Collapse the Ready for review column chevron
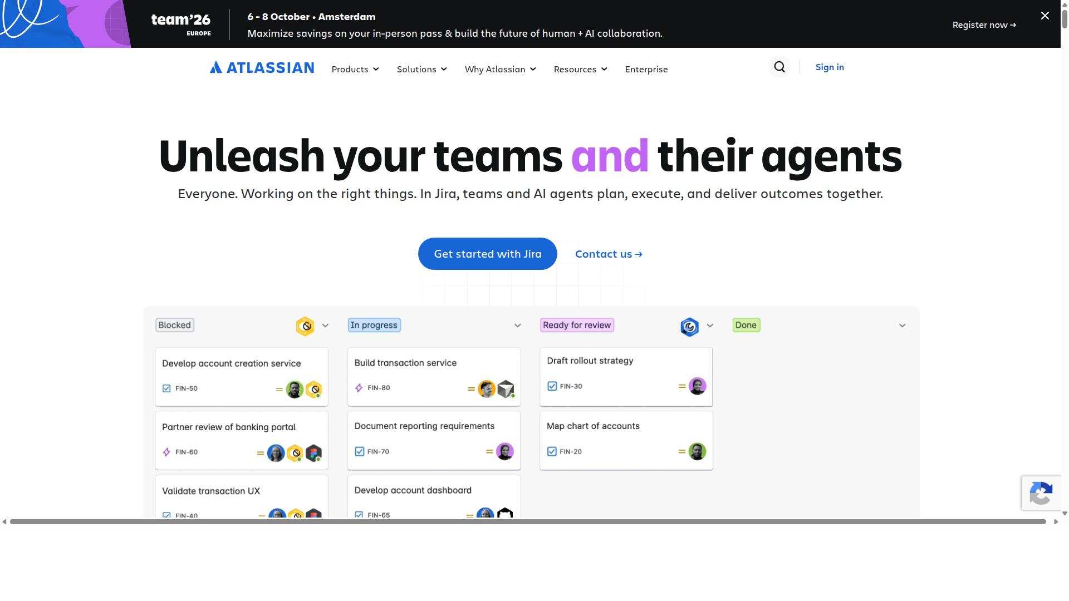The height and width of the screenshot is (601, 1069). [x=710, y=326]
